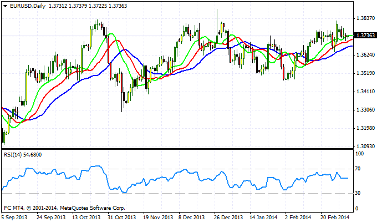
Task: Click the 20 Feb 2014 date label
Action: click(x=335, y=217)
